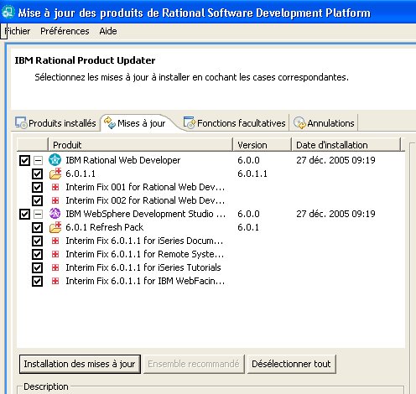Uncheck Interim Fix 001 for Rational Web Dev
Image resolution: width=416 pixels, height=394 pixels.
click(x=37, y=188)
